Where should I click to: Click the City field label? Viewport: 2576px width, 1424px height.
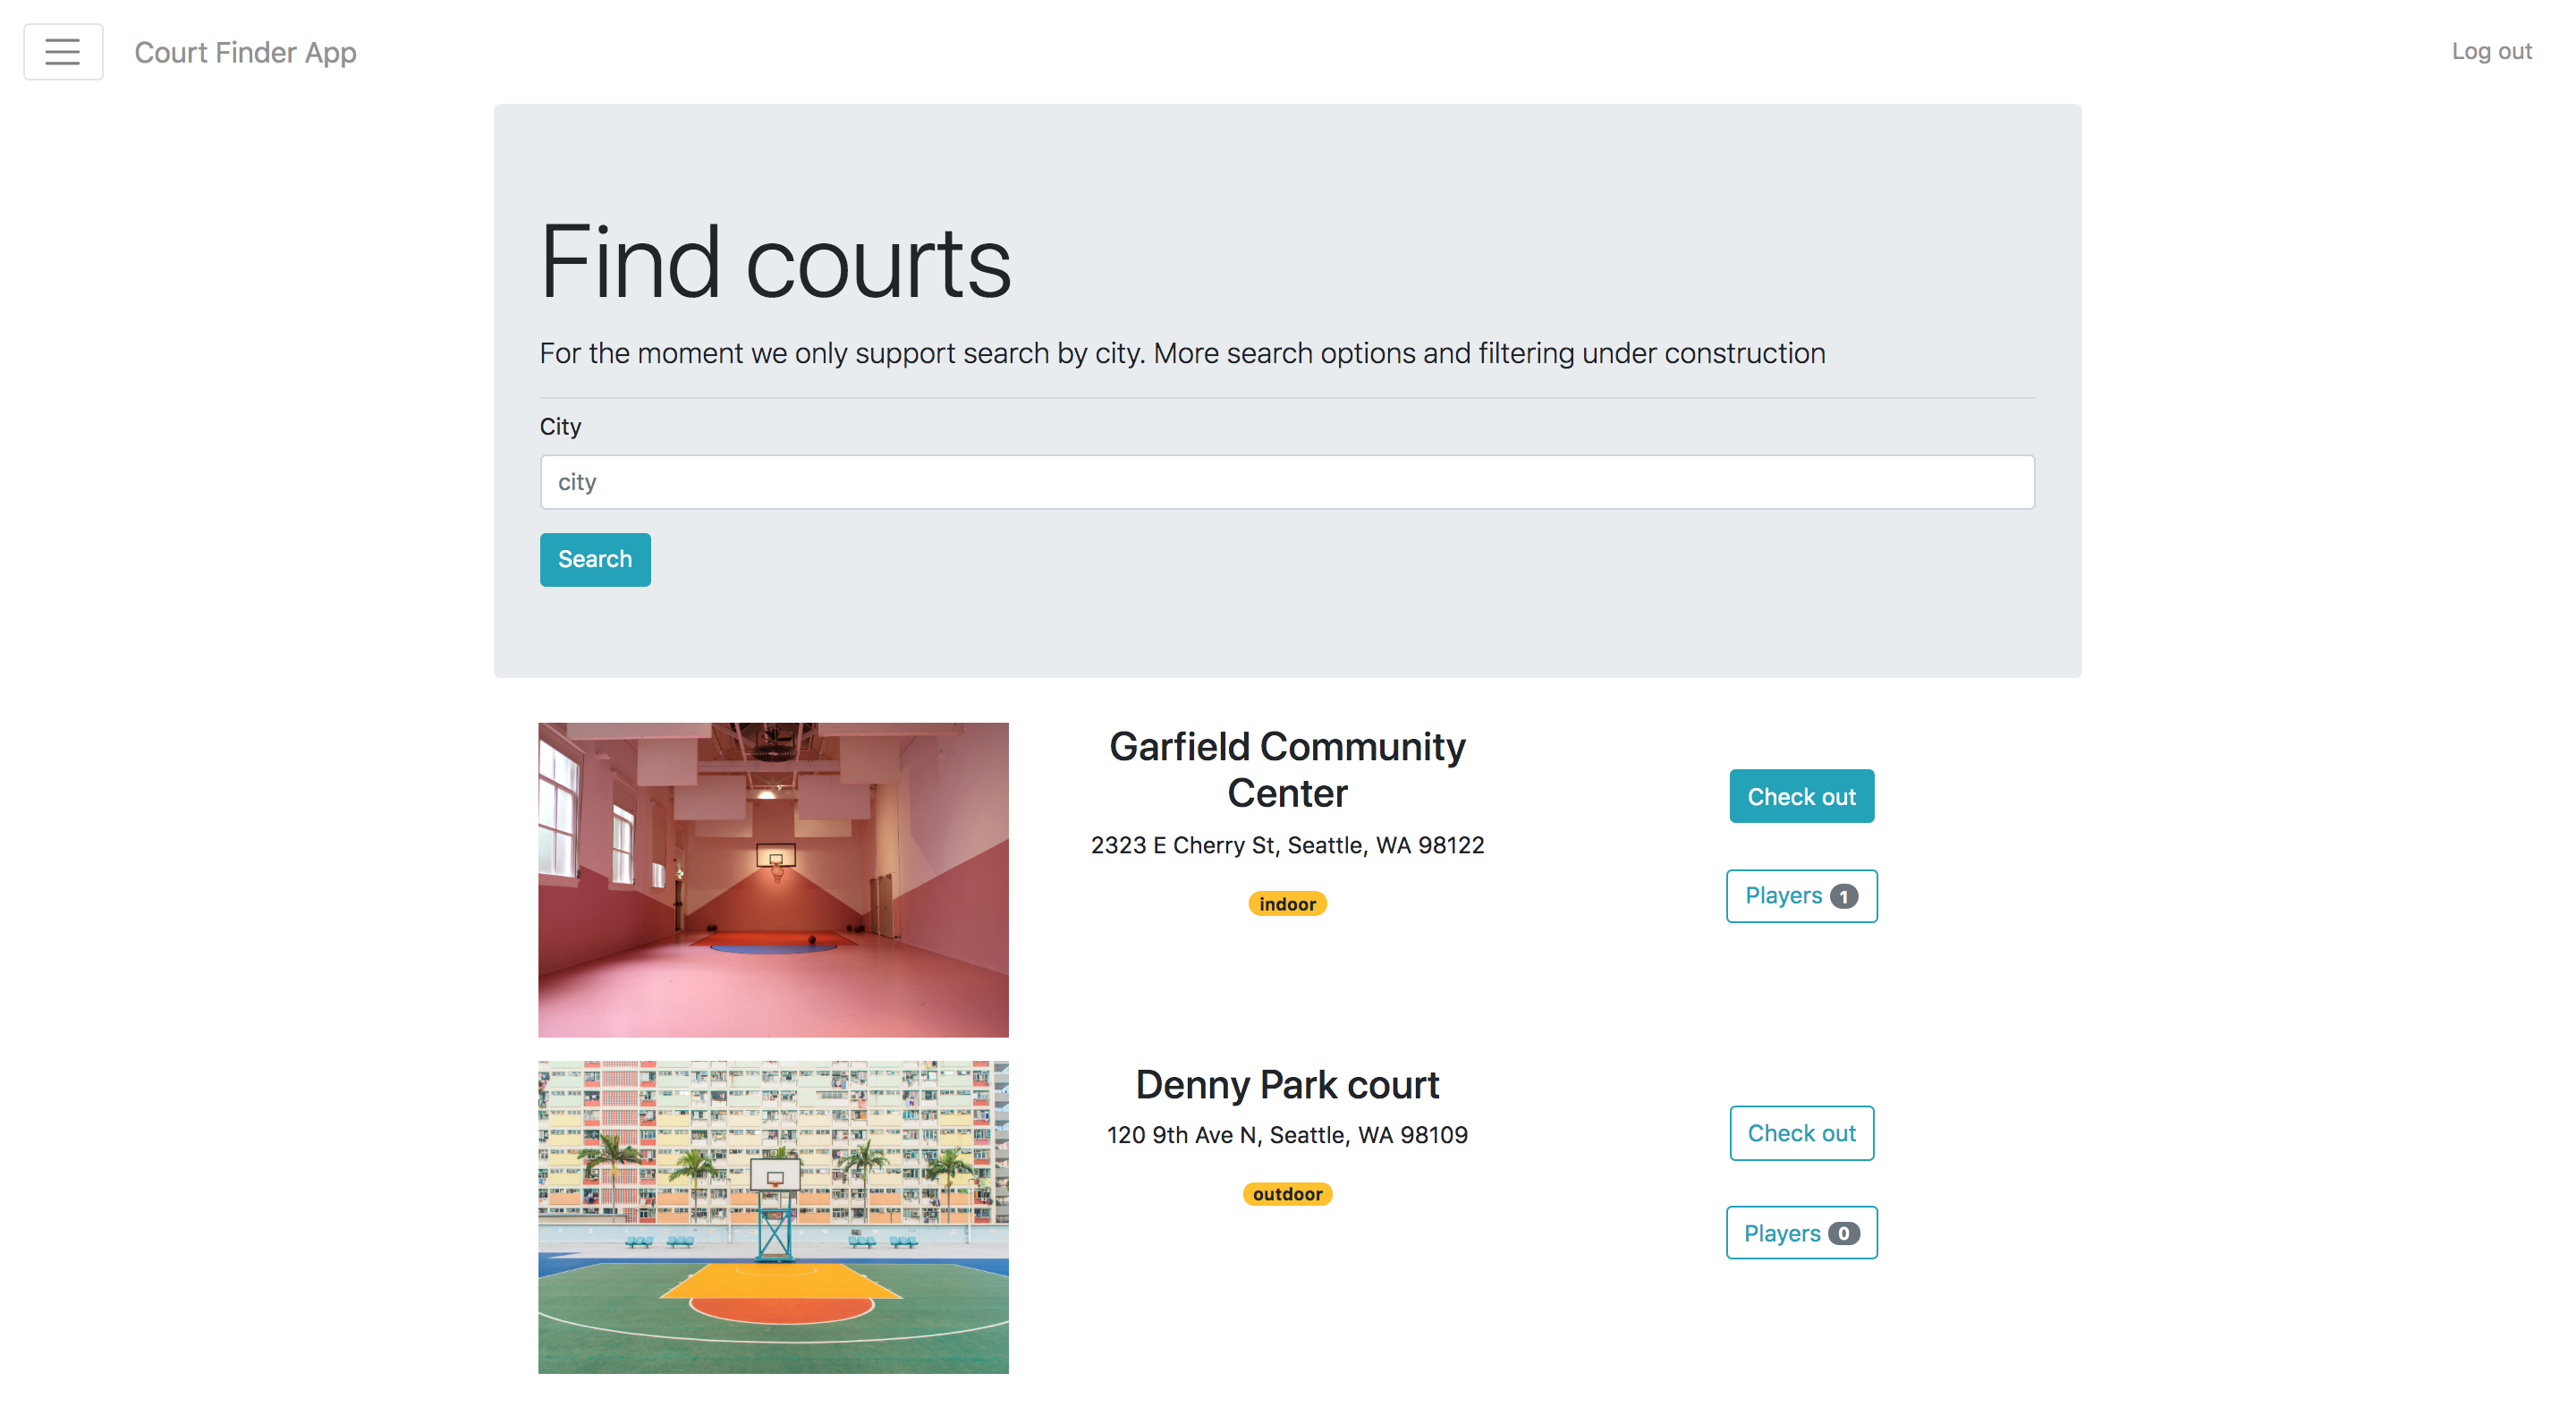[x=560, y=427]
